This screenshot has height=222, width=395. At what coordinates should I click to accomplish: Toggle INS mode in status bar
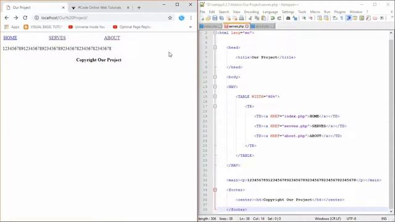(384, 219)
